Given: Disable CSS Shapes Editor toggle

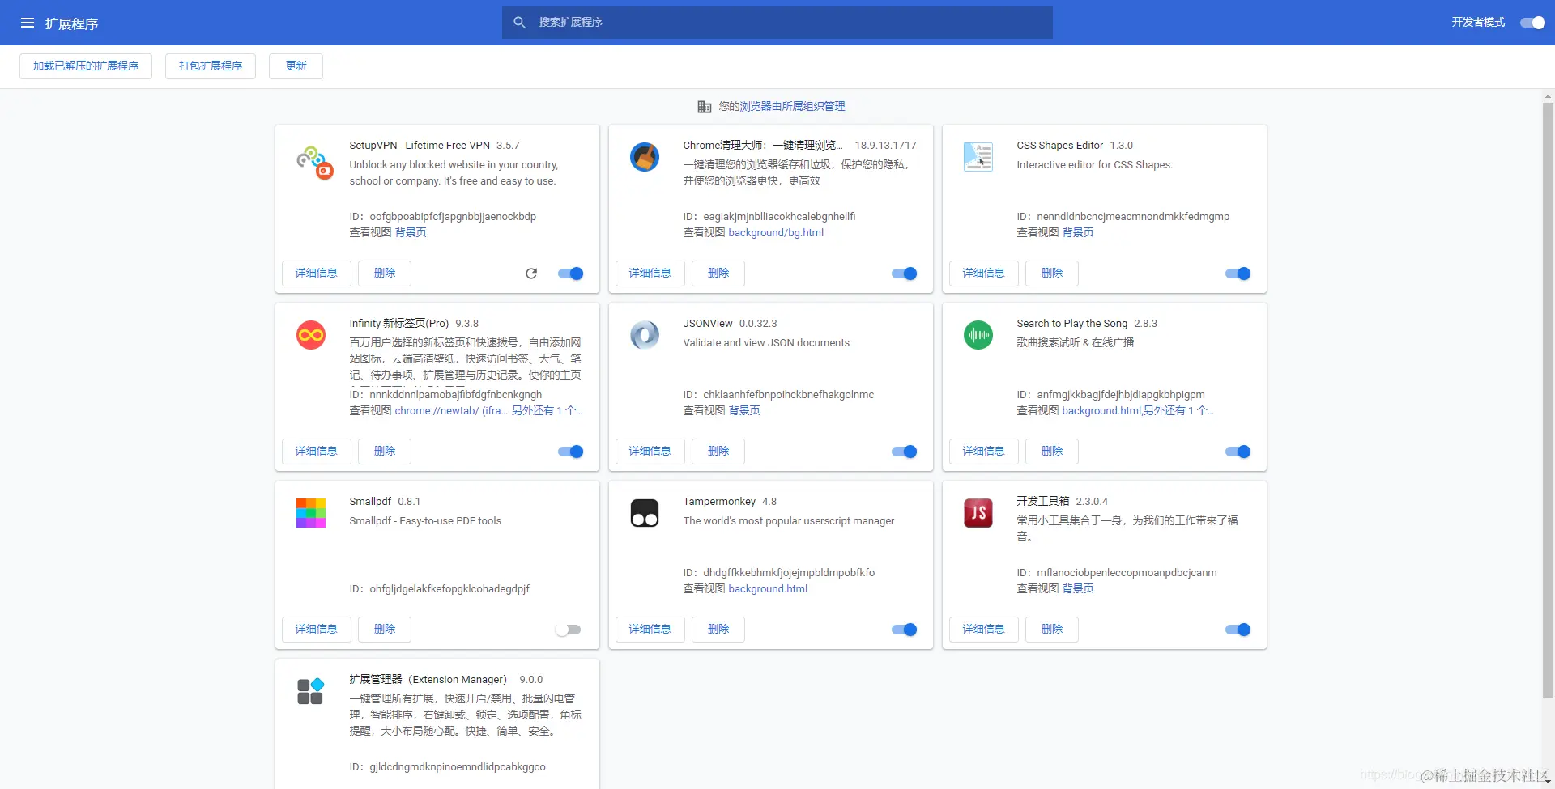Looking at the screenshot, I should point(1238,274).
